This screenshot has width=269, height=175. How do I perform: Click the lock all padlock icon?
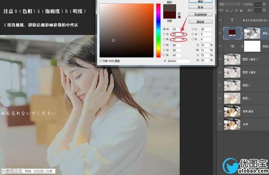241,10
